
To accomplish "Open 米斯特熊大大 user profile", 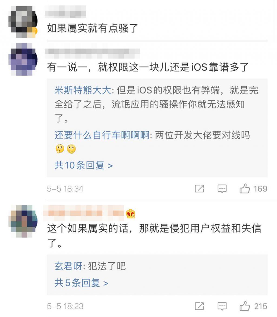I will click(83, 90).
